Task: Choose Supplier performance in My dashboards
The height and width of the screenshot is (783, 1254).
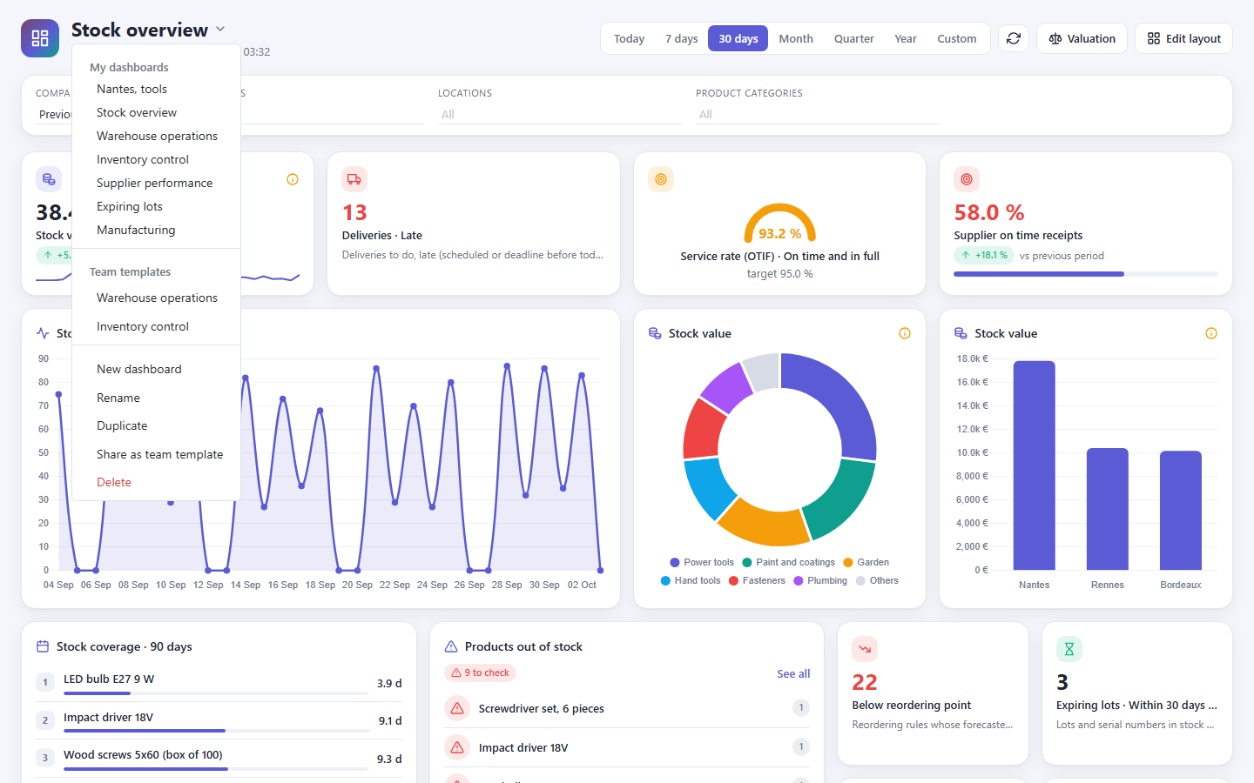Action: [156, 183]
